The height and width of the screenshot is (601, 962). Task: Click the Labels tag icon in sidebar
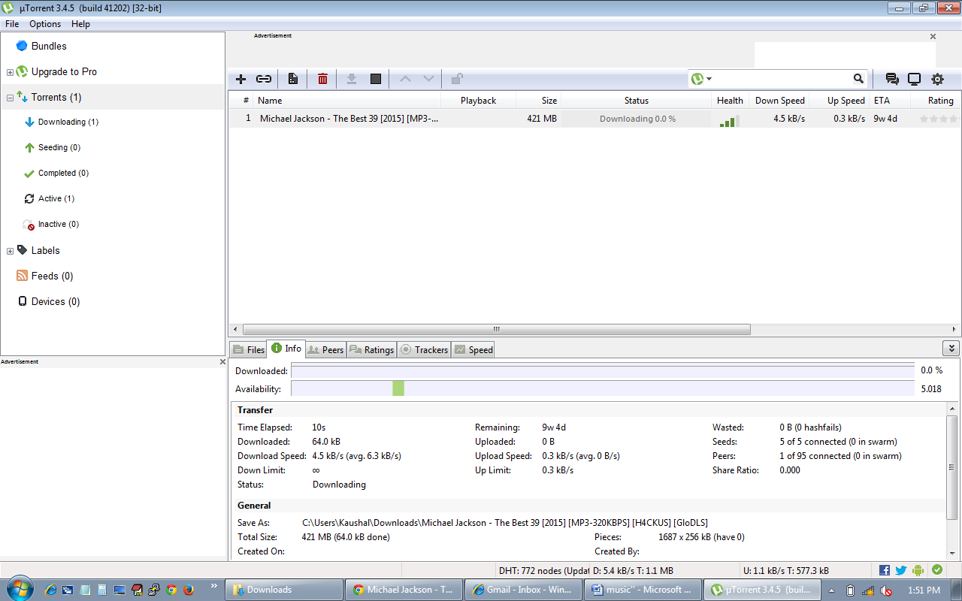22,250
